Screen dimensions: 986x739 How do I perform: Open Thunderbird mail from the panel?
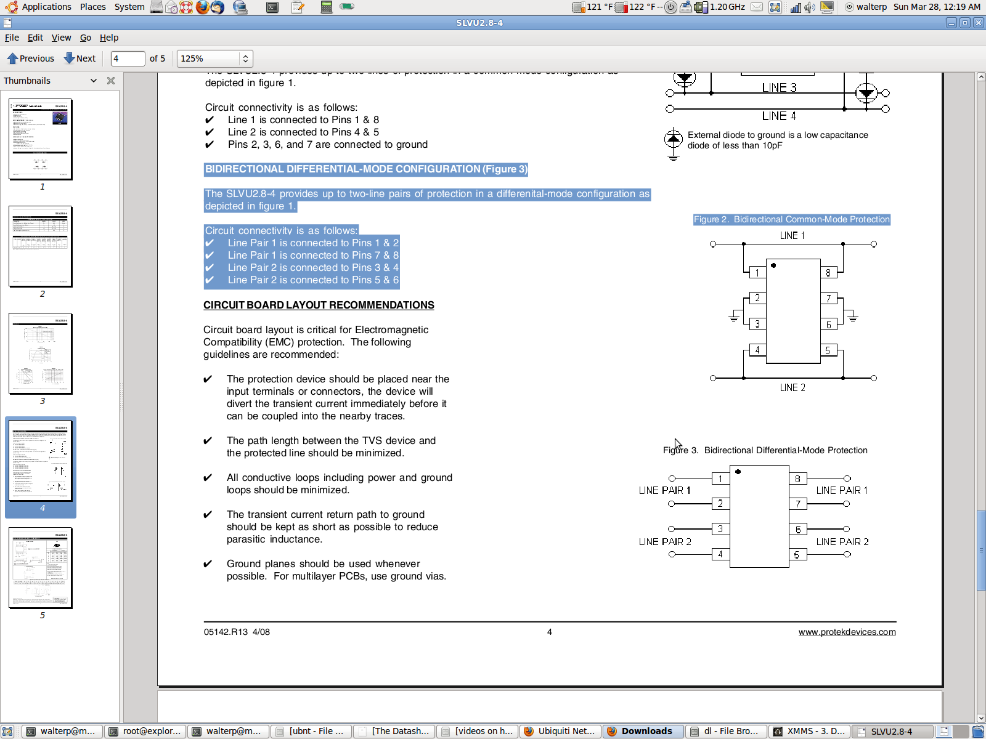coord(218,7)
